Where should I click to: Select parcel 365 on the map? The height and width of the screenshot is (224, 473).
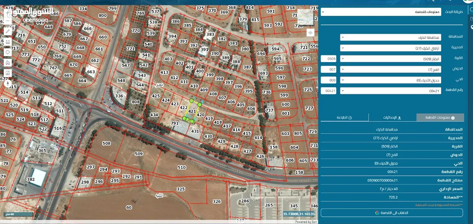pyautogui.click(x=42, y=151)
